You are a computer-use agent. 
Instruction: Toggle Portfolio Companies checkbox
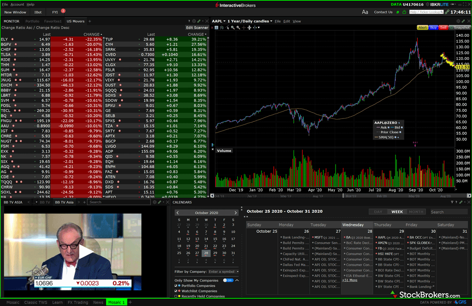click(176, 286)
